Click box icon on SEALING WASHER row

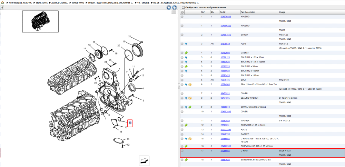pyautogui.click(x=190, y=98)
